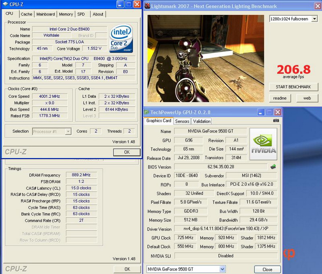Click the Intel Core 2 Duo logo

click(121, 38)
